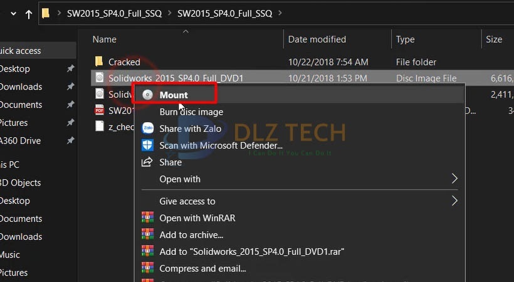Expand the Give access to submenu arrow
Image resolution: width=514 pixels, height=282 pixels.
tap(454, 201)
